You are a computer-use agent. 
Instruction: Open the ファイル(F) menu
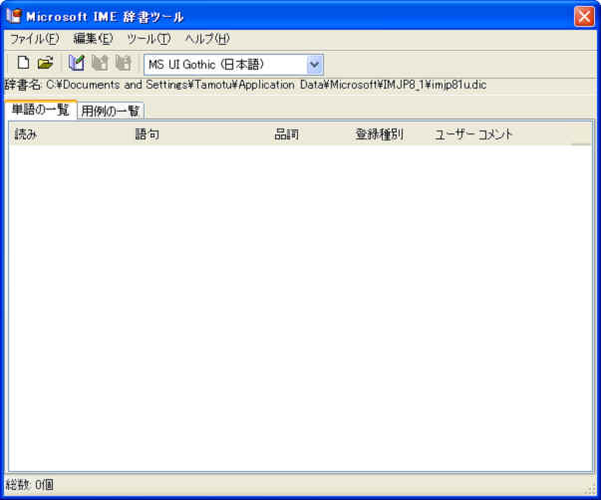(34, 39)
